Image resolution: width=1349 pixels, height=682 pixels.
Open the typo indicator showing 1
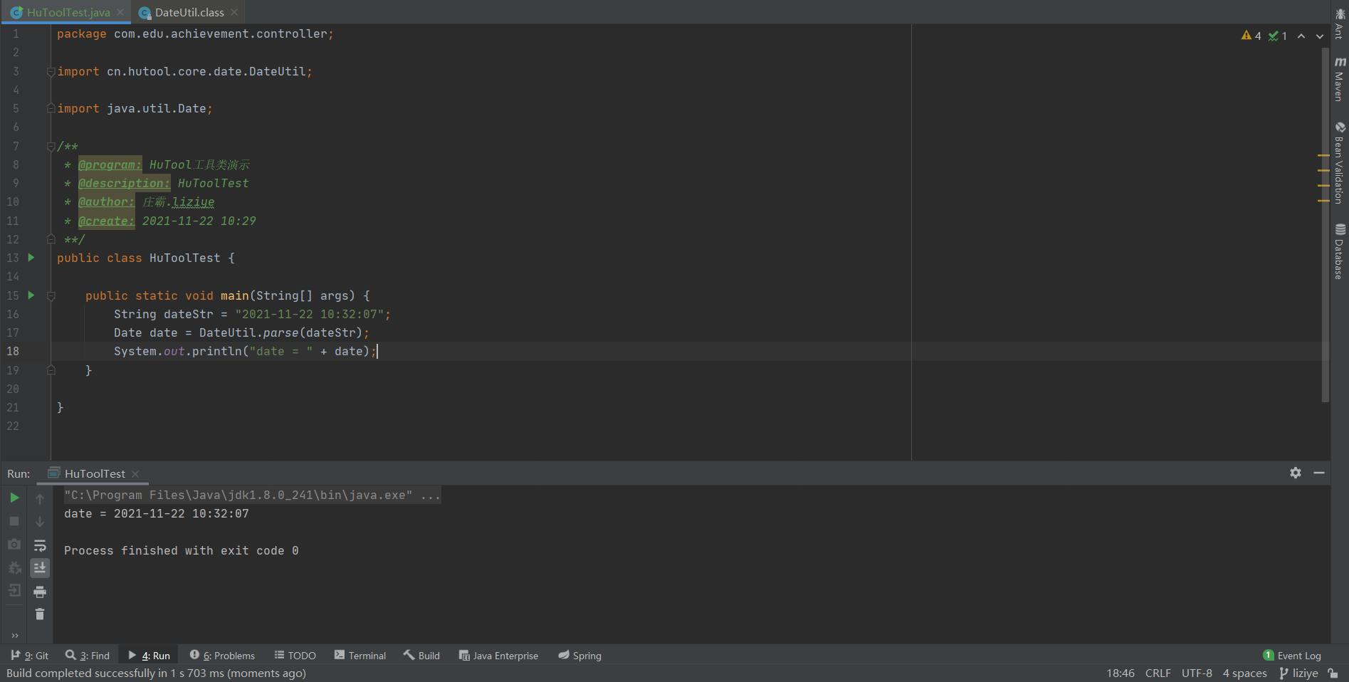[1278, 36]
